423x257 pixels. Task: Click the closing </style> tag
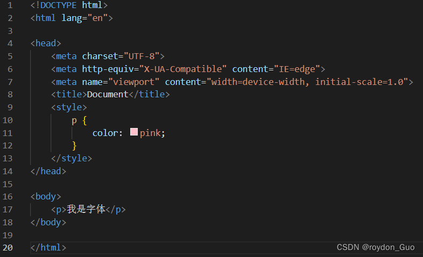(72, 158)
